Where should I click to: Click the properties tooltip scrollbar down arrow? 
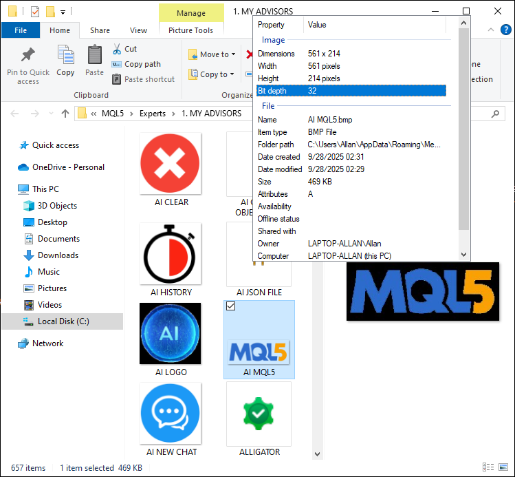pyautogui.click(x=463, y=253)
